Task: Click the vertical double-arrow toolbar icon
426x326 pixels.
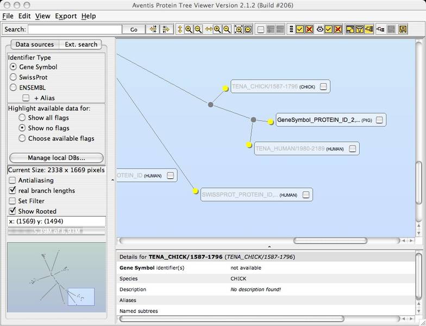Action: pyautogui.click(x=179, y=29)
